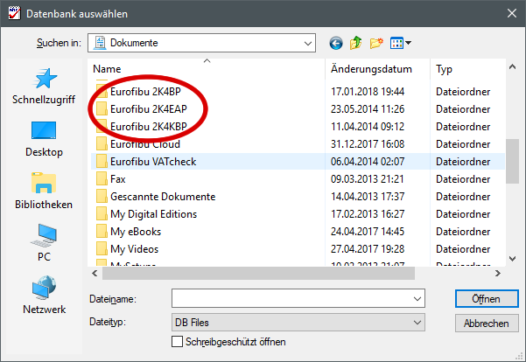Viewport: 526px width, 362px height.
Task: Click the date 23.05.2014 11:26
Action: [368, 109]
